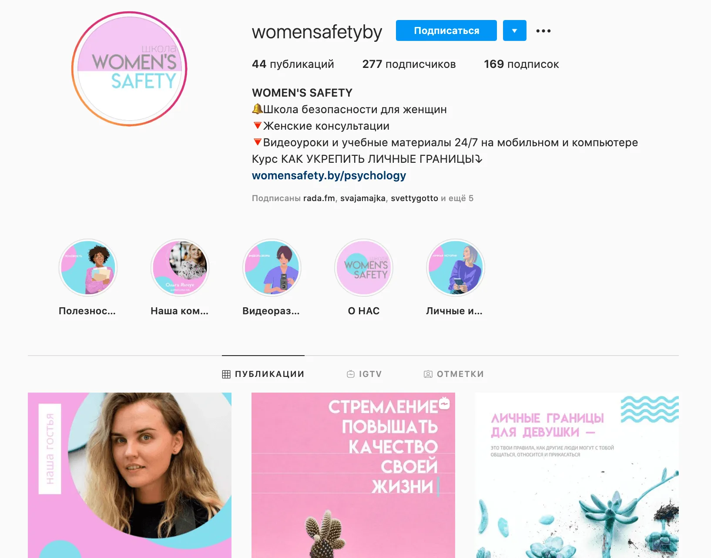The width and height of the screenshot is (711, 558).
Task: Show the 277 подписчиков list
Action: click(x=409, y=64)
